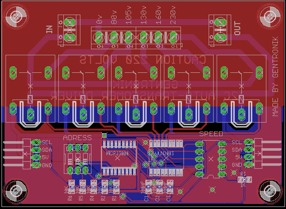Select capacitor C3
286x209 pixels.
(x=170, y=187)
